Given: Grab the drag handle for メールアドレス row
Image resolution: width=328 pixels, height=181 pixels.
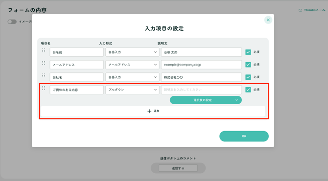Looking at the screenshot, I should (x=44, y=63).
